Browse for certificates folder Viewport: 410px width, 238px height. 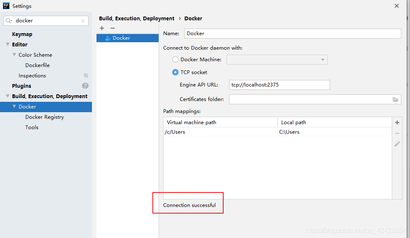click(x=396, y=99)
